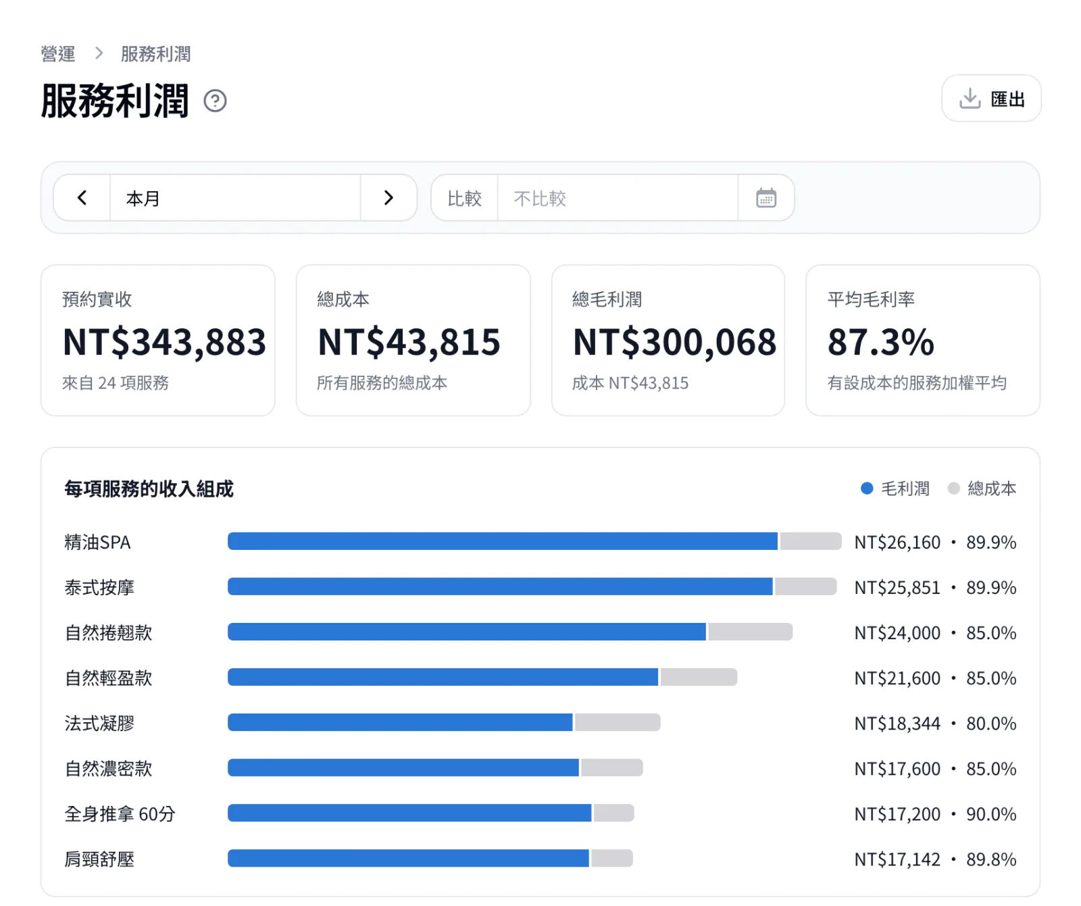Click the NT$18,344 value for 法式凝膠
Screen dimensions: 1081x906
897,724
